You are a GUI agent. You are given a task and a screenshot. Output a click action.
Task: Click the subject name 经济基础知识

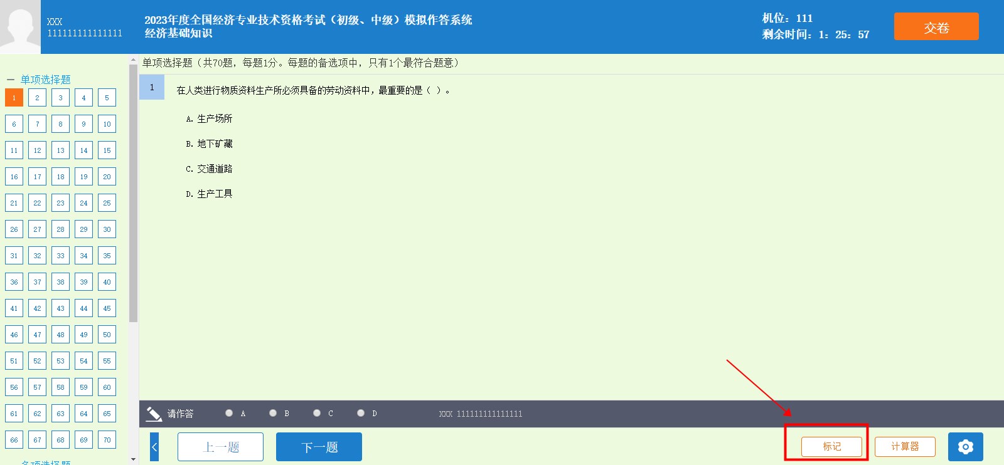click(x=178, y=33)
